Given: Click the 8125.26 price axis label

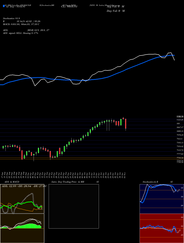Looking at the screenshot, I should (x=180, y=120).
